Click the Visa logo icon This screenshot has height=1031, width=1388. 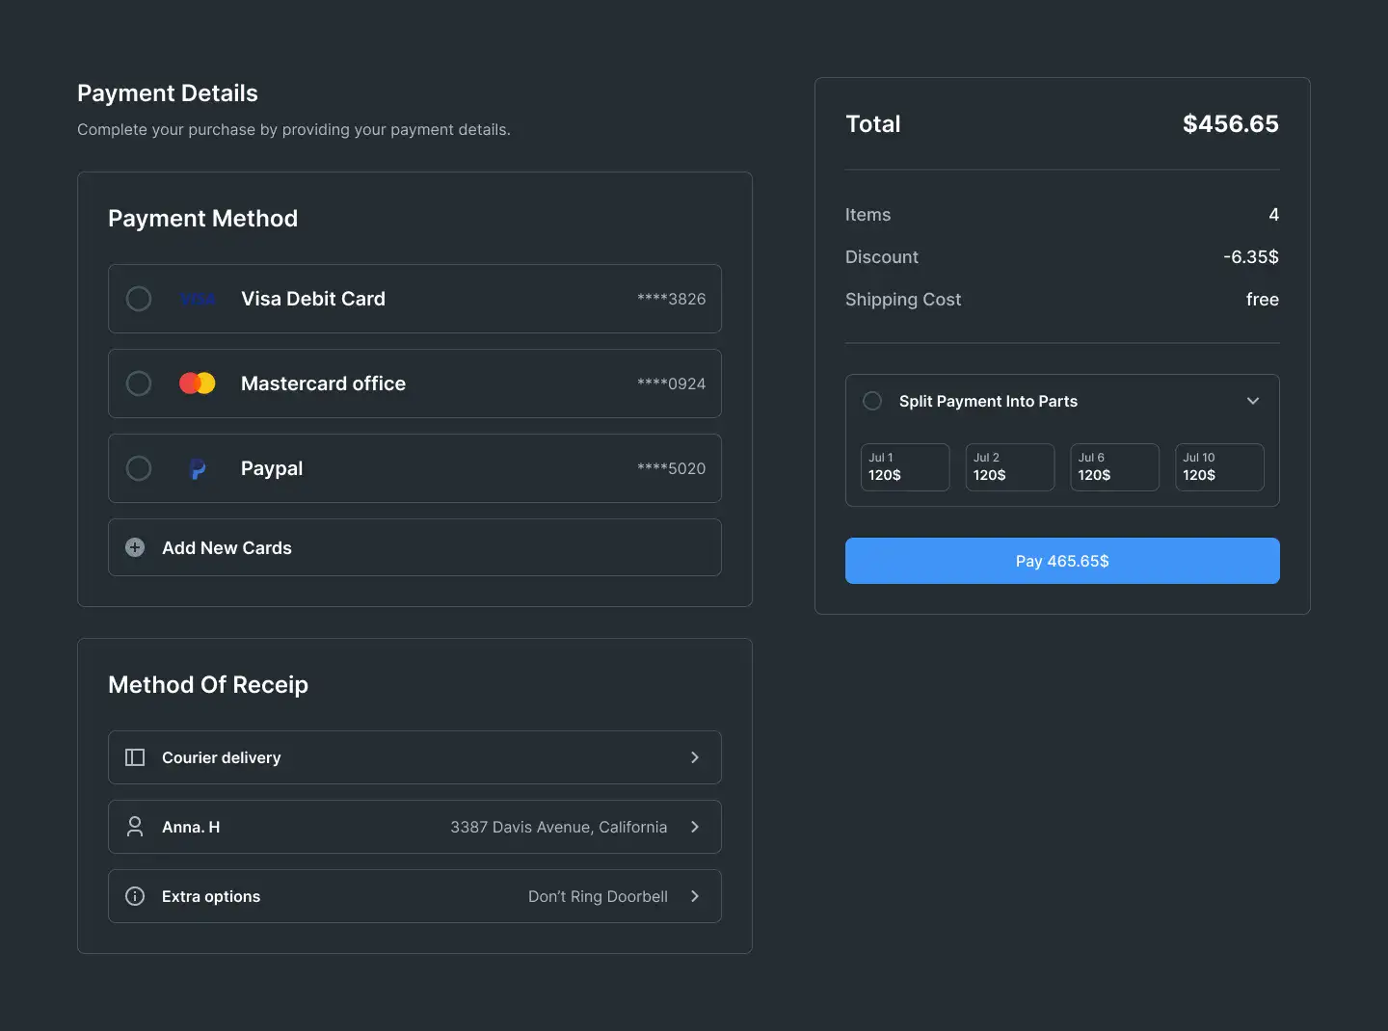click(198, 299)
